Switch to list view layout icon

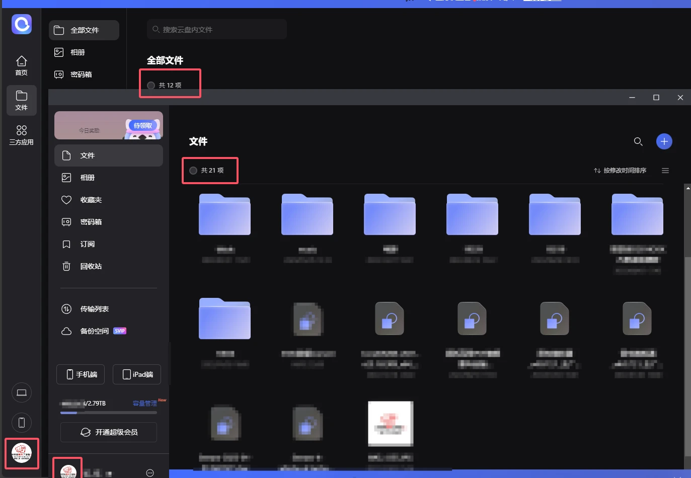point(665,171)
